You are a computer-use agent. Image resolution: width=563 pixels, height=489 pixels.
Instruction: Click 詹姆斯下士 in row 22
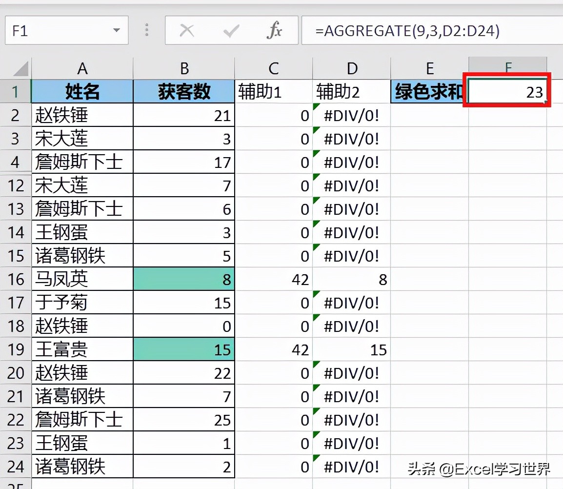tap(82, 420)
